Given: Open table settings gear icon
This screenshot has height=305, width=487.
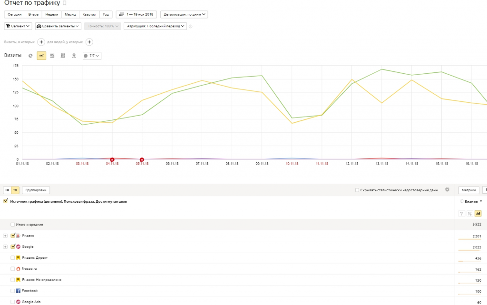Looking at the screenshot, I should click(447, 190).
